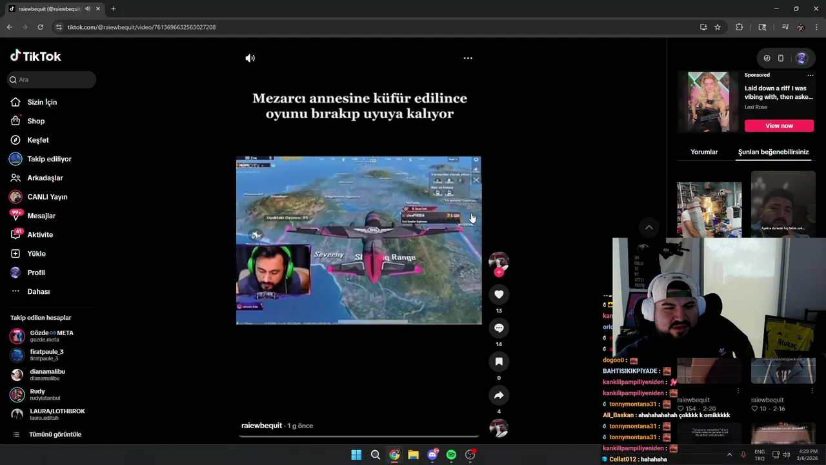Open the get app phone icon
The width and height of the screenshot is (826, 465).
[781, 58]
